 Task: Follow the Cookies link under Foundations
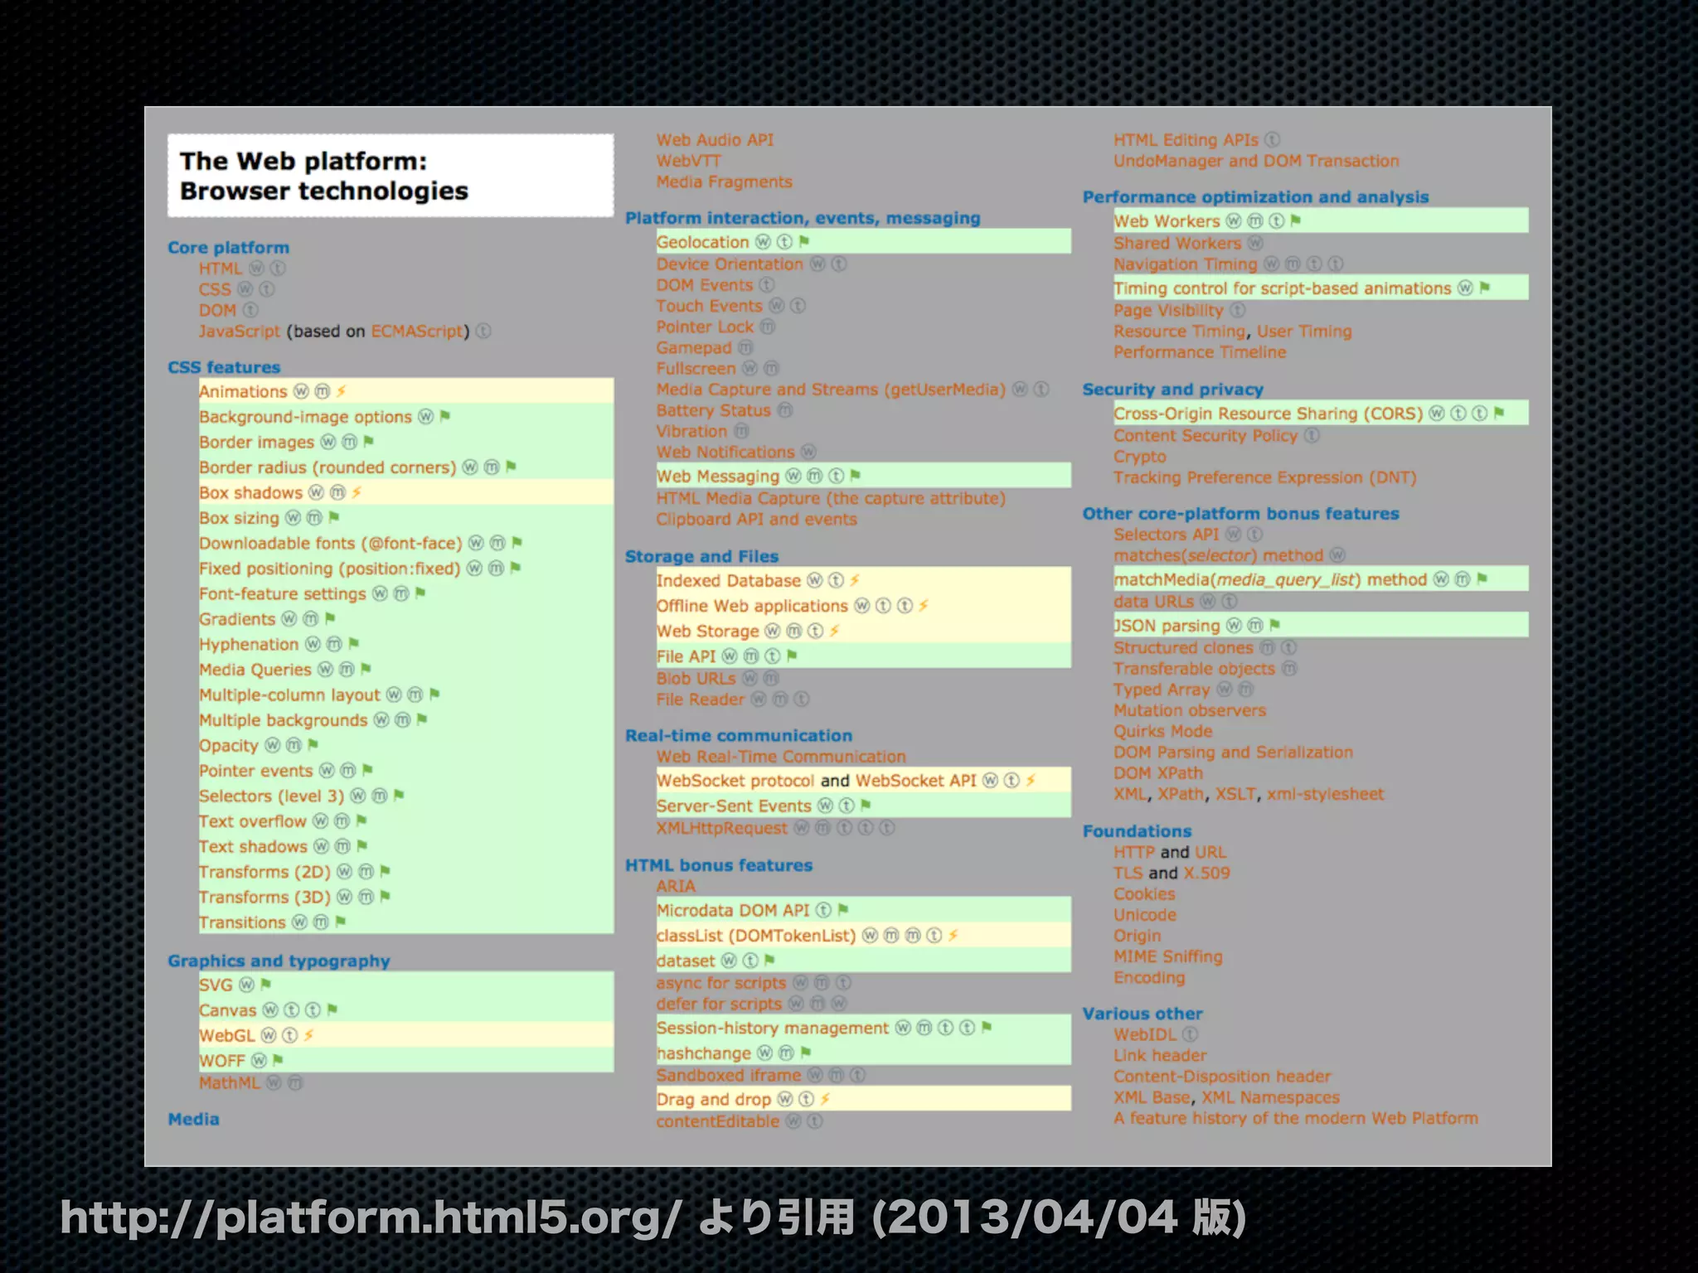pos(1144,893)
